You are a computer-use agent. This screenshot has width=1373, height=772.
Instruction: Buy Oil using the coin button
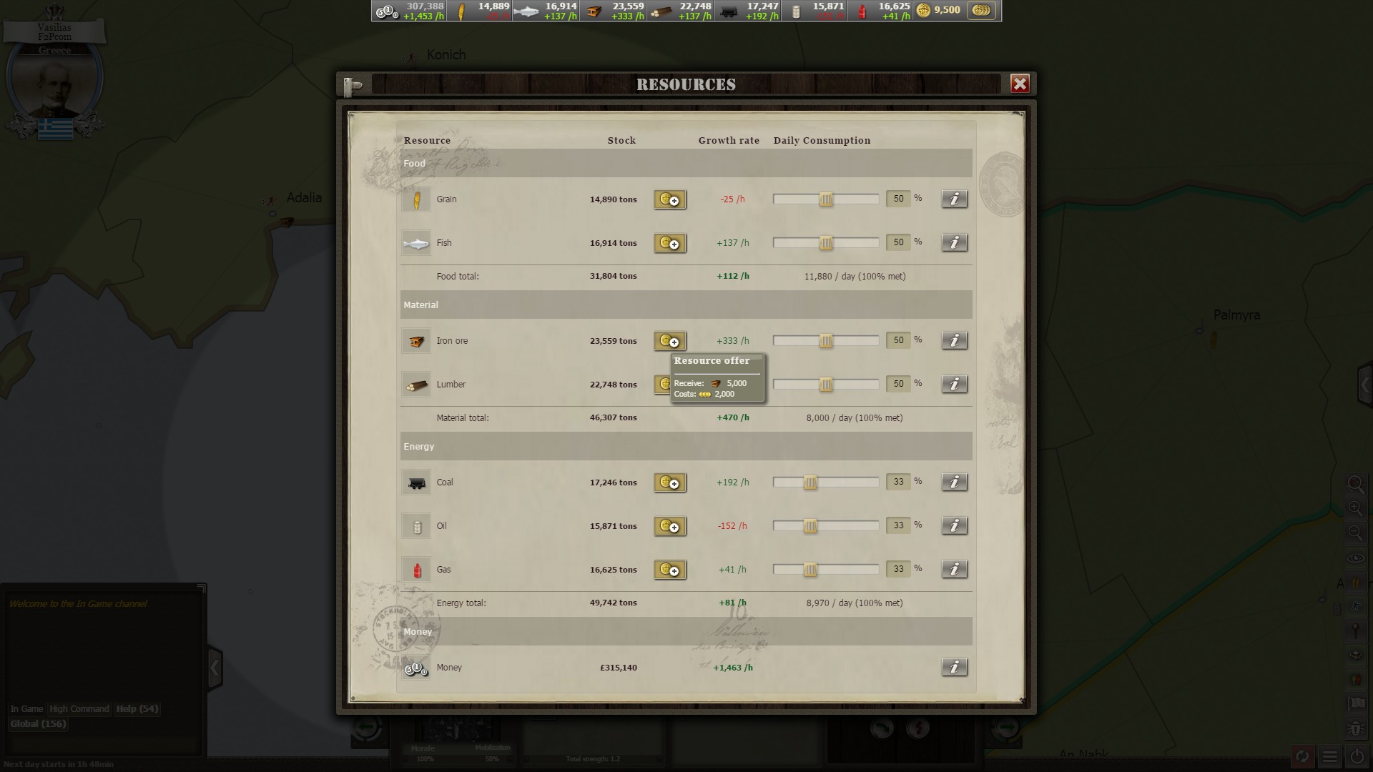670,526
